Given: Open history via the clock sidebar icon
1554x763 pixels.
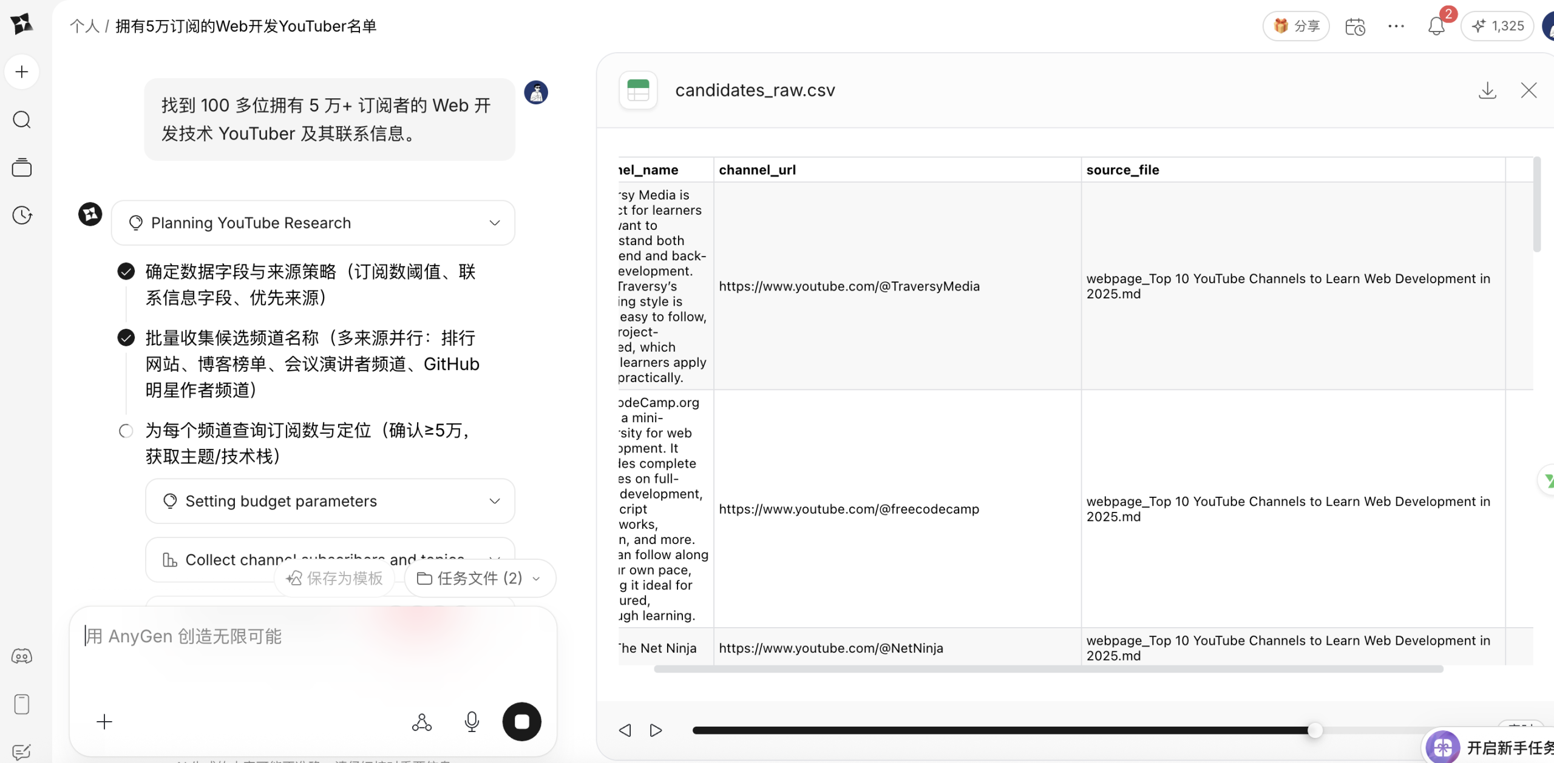Looking at the screenshot, I should tap(22, 215).
